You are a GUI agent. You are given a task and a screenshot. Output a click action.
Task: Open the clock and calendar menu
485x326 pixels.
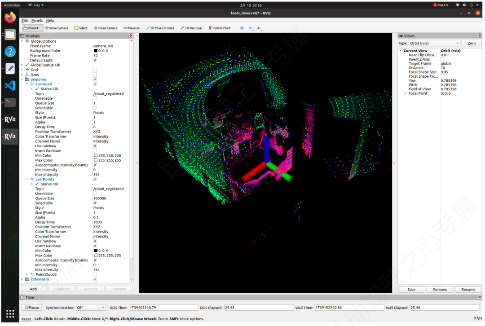coord(251,5)
